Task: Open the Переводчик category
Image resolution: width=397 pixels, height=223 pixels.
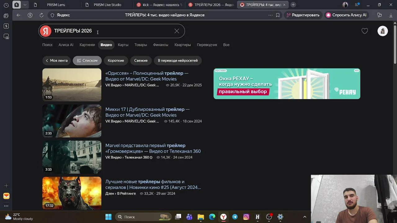Action: 207,45
